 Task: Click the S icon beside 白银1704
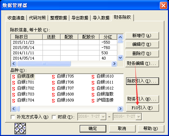coord(13,101)
